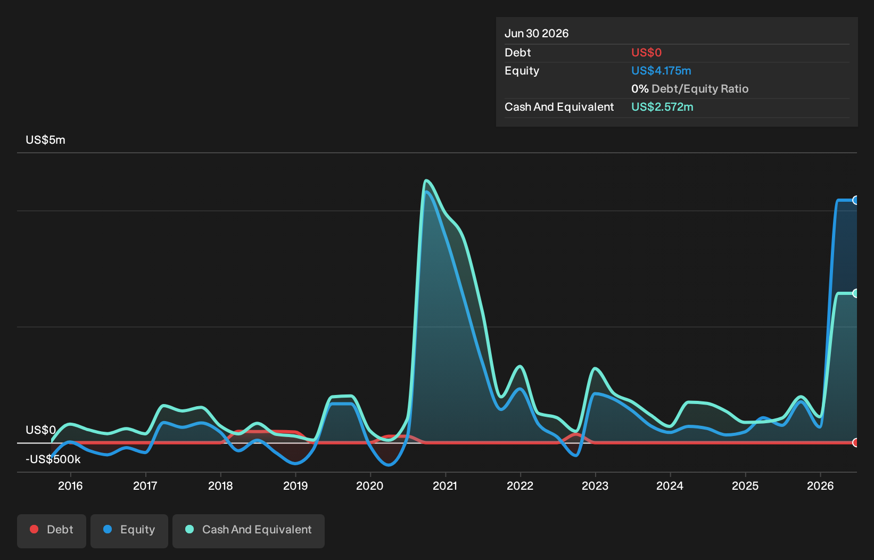This screenshot has height=560, width=874.
Task: Click the teal Cash And Equivalent legend dot
Action: tap(189, 529)
